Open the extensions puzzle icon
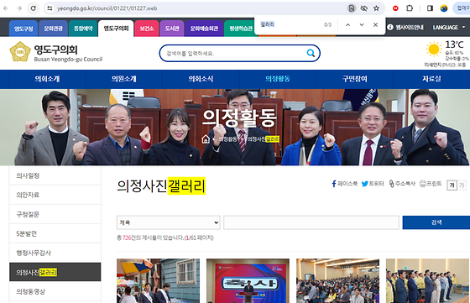 tap(410, 8)
